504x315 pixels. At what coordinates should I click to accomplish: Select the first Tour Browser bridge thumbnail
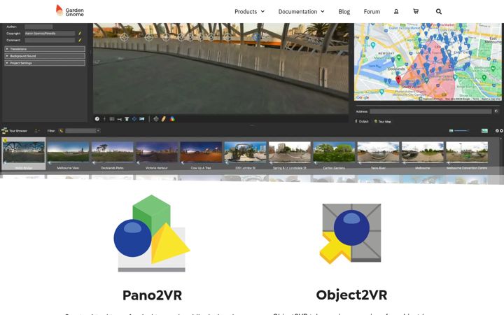tap(24, 153)
